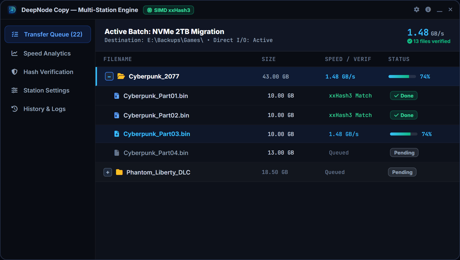Click the SPEED / VERIF column header

point(348,59)
